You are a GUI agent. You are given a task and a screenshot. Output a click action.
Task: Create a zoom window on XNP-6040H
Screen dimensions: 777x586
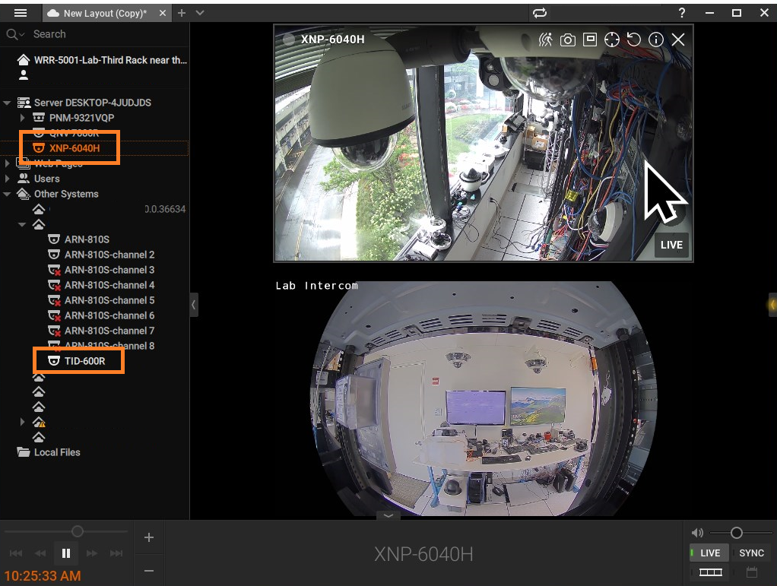590,40
